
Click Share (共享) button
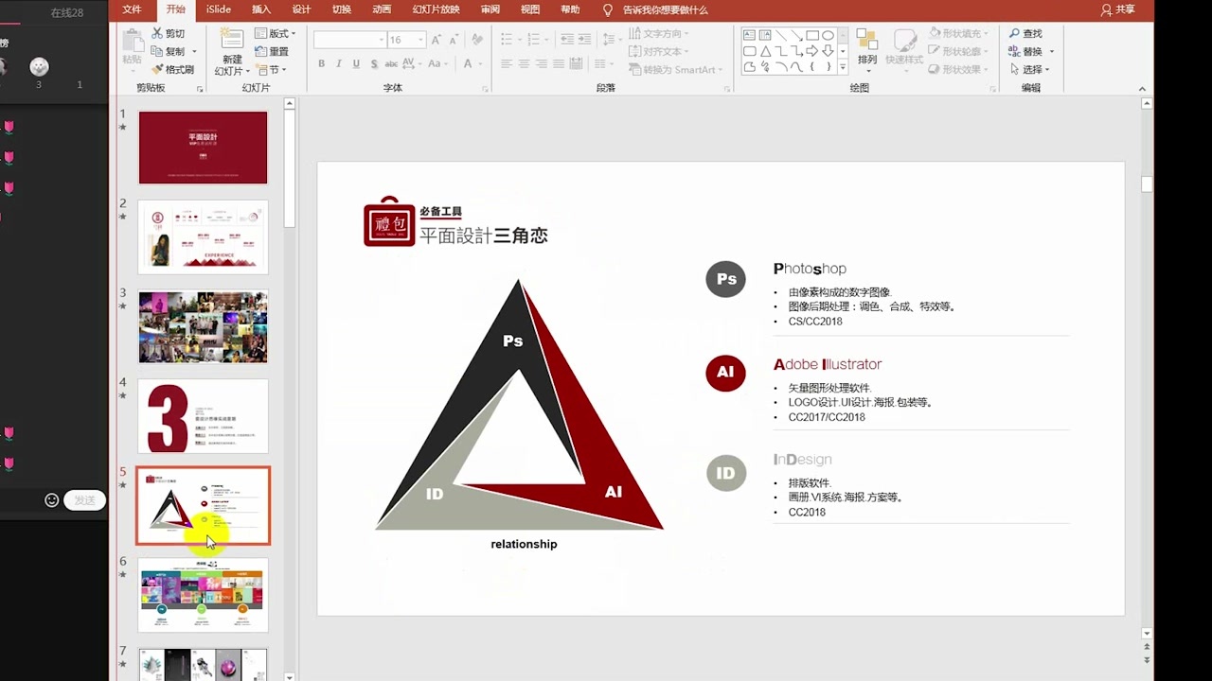point(1117,9)
